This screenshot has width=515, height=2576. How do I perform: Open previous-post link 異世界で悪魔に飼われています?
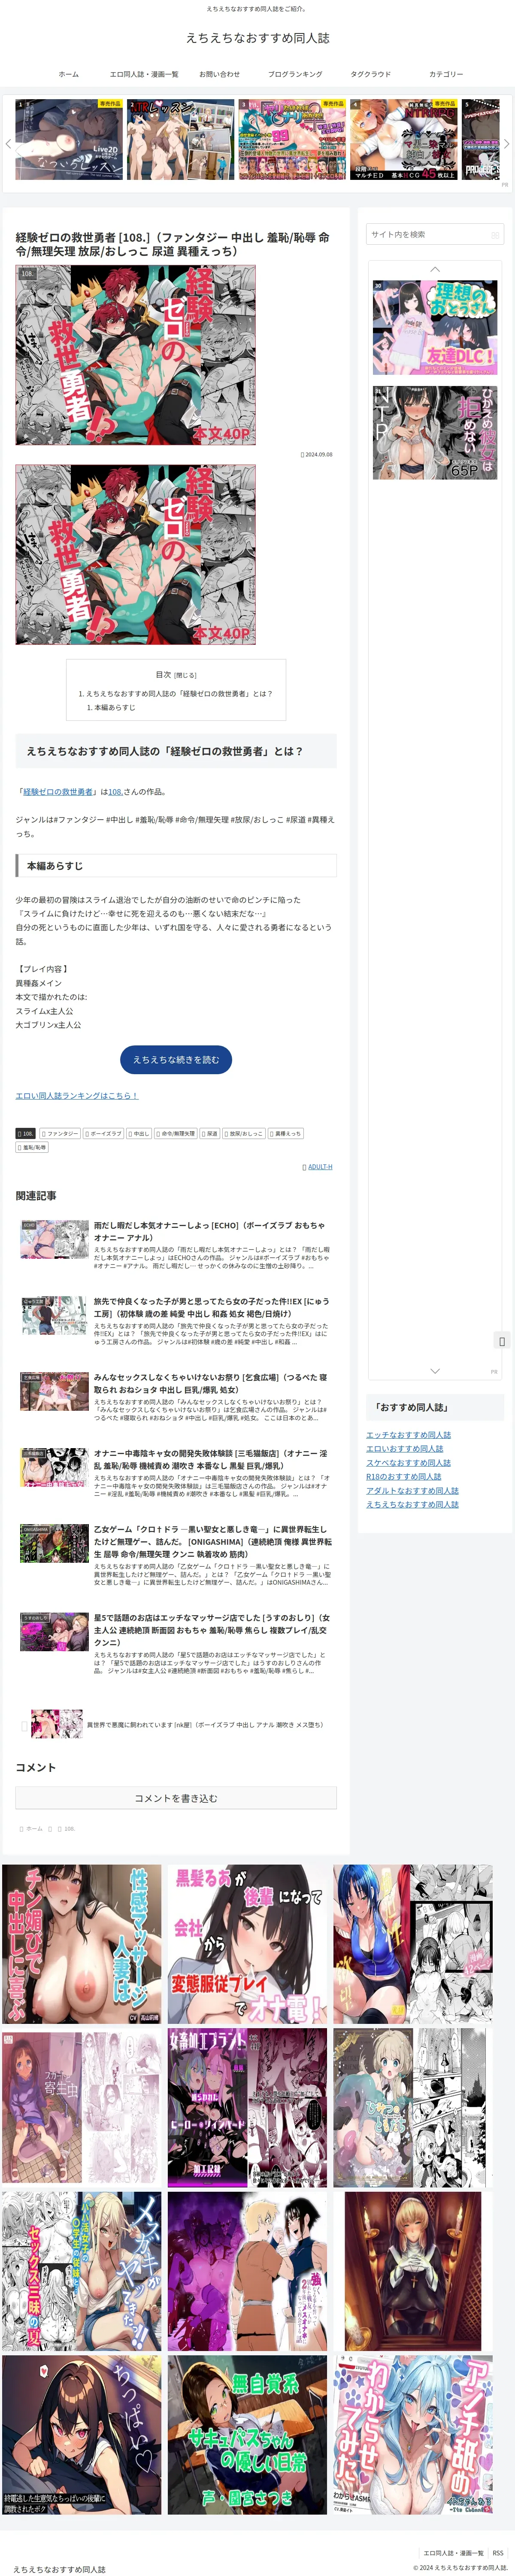(176, 1724)
